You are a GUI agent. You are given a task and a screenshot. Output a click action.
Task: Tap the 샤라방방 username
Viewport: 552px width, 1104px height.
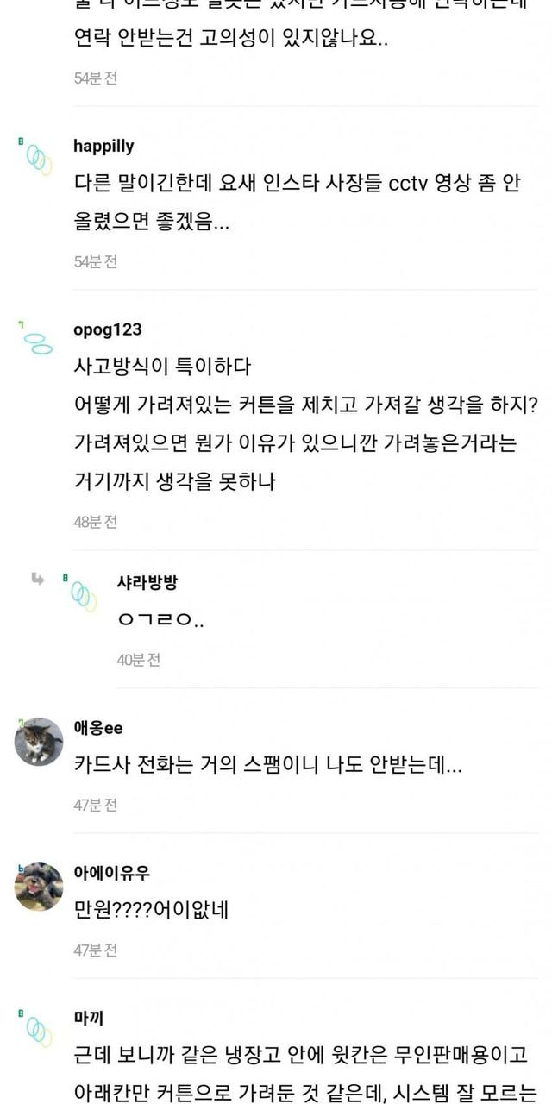pyautogui.click(x=147, y=582)
